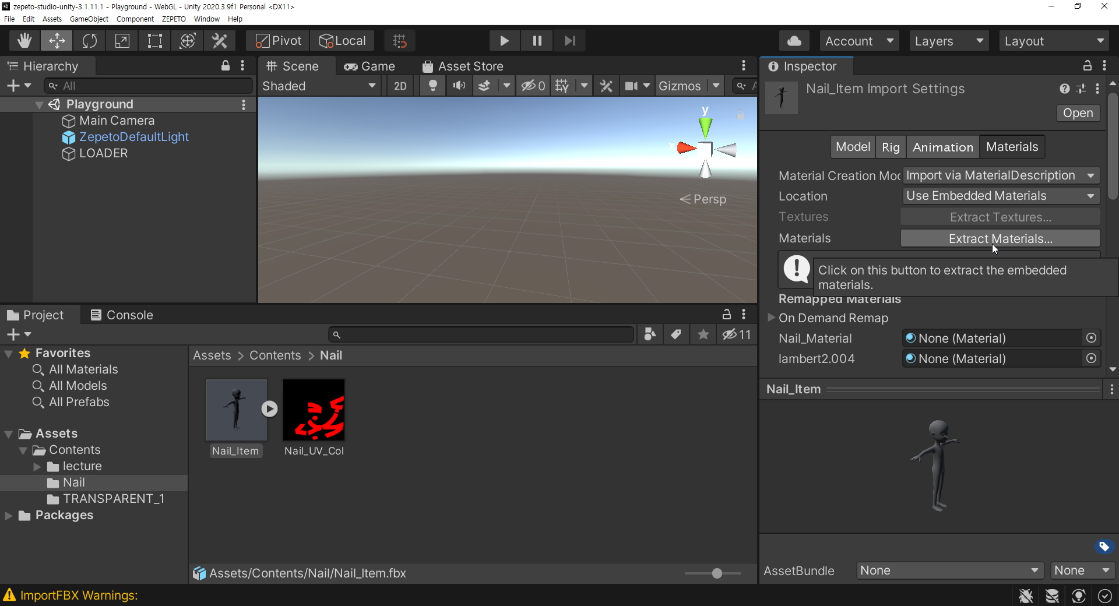Select LOADER object in Hierarchy
This screenshot has height=606, width=1119.
coord(103,153)
